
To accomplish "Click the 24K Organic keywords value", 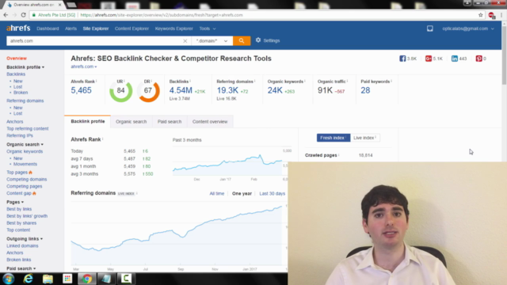I will [x=275, y=90].
